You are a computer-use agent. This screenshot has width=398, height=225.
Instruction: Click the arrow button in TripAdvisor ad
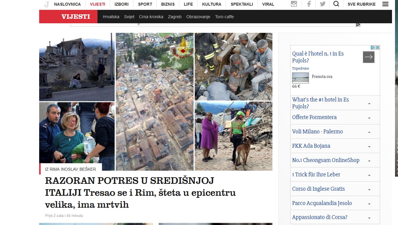pyautogui.click(x=368, y=57)
